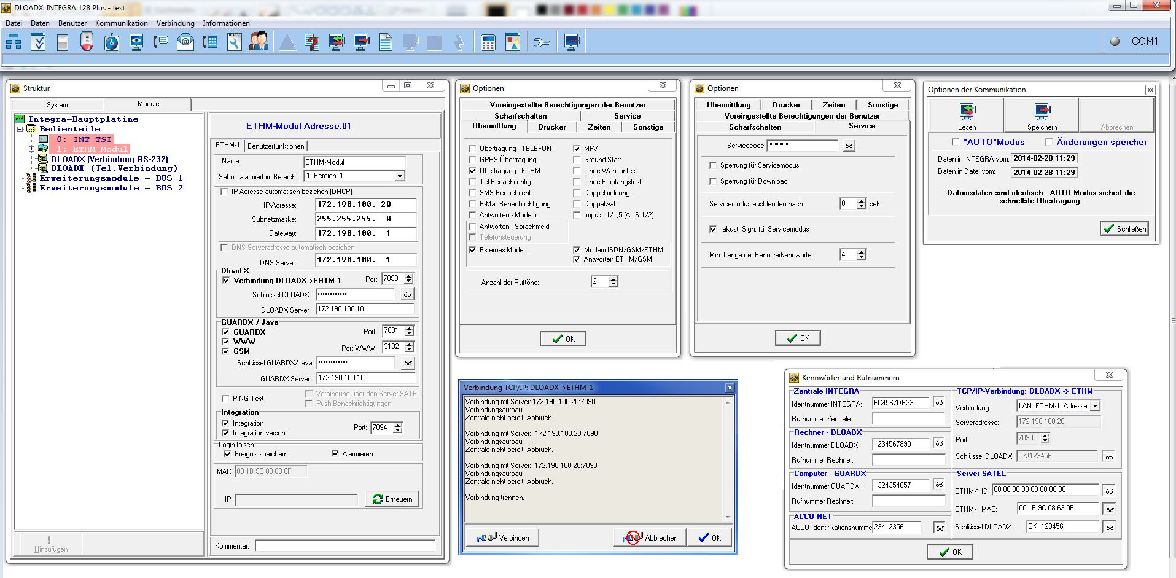Open the Kommunikation menu
Image resolution: width=1176 pixels, height=578 pixels.
click(121, 23)
